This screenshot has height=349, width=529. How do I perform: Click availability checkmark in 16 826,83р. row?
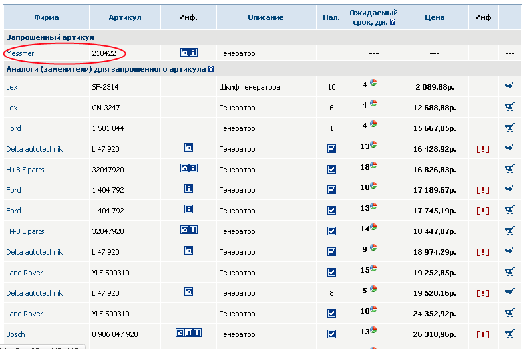point(331,170)
